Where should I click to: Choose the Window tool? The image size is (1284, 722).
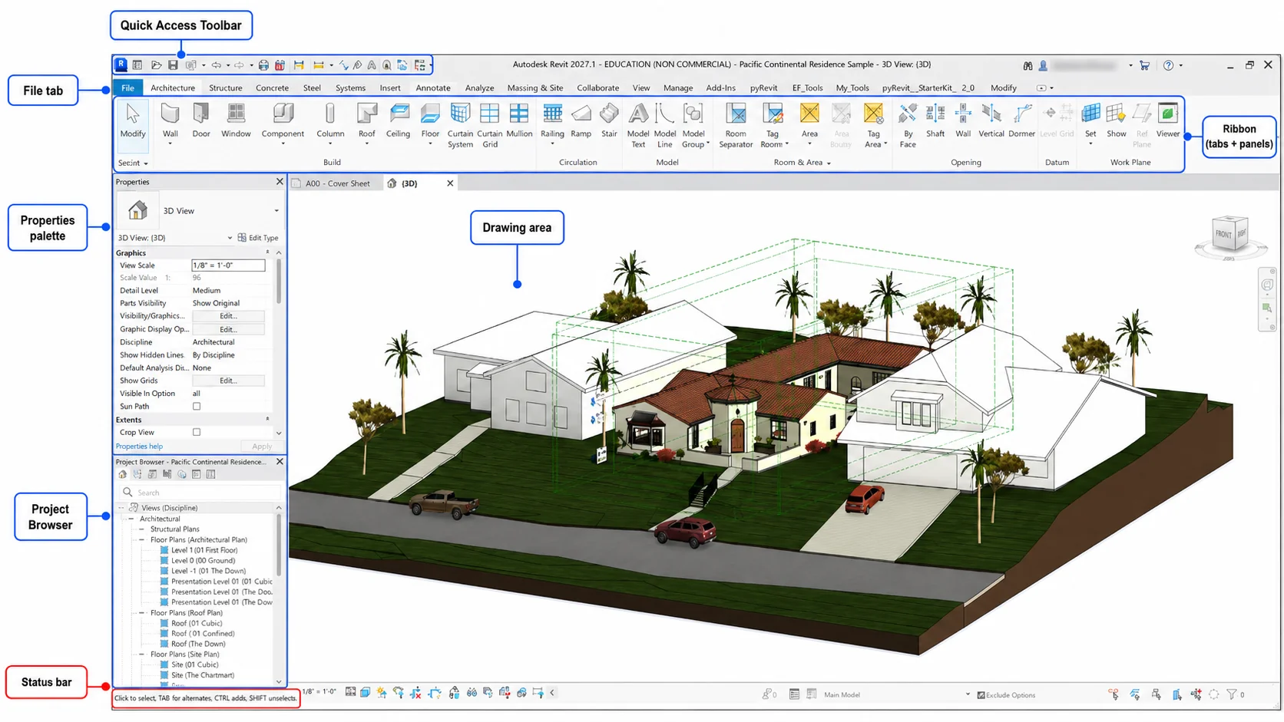236,121
